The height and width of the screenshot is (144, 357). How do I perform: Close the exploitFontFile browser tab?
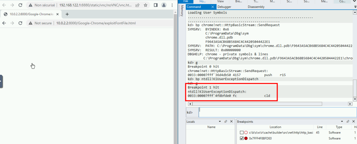(x=58, y=14)
